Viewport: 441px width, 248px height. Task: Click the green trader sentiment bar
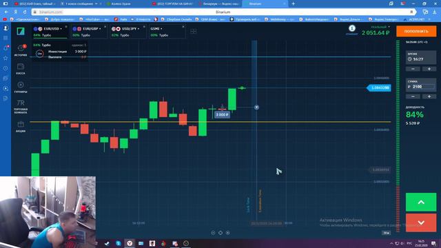point(398,112)
